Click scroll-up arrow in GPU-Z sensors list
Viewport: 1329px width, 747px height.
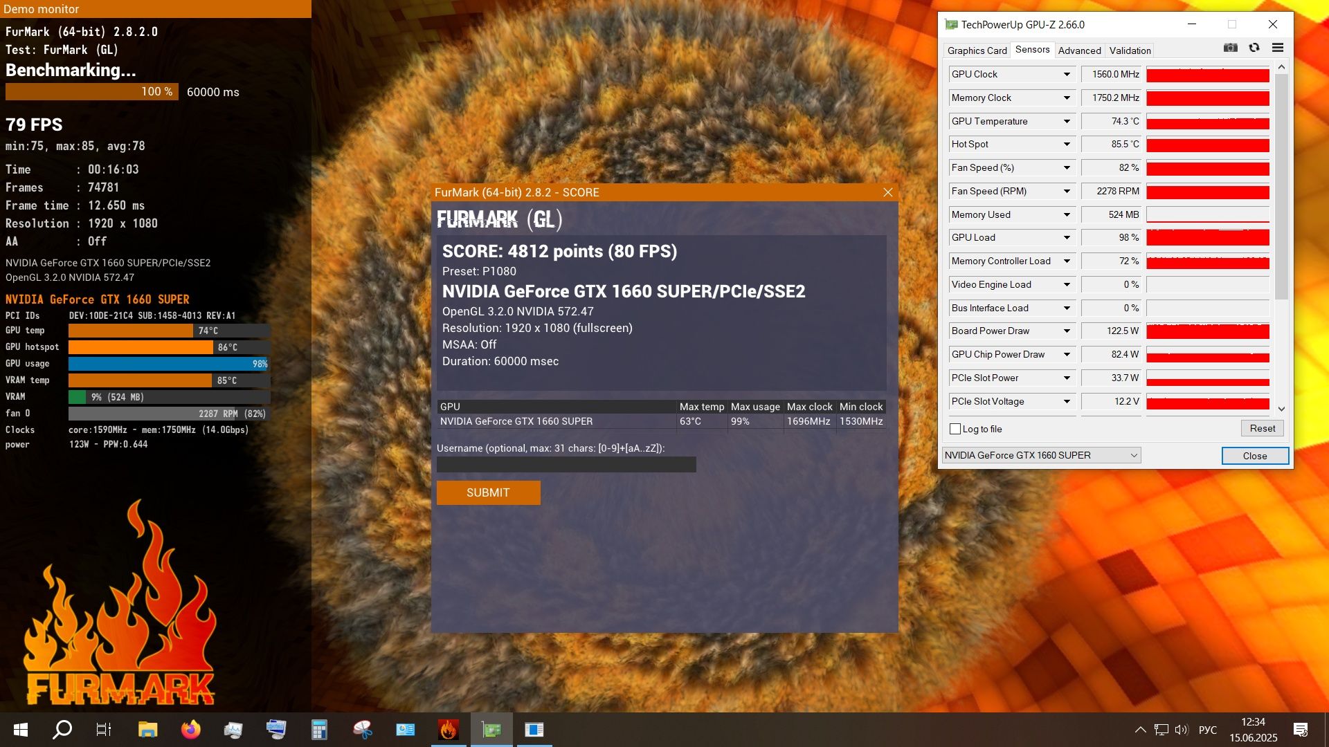[1281, 67]
